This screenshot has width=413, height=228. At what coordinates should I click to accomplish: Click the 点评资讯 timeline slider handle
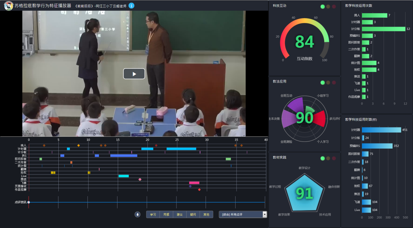(x=29, y=202)
